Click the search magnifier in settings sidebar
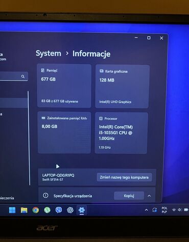 (x=23, y=76)
